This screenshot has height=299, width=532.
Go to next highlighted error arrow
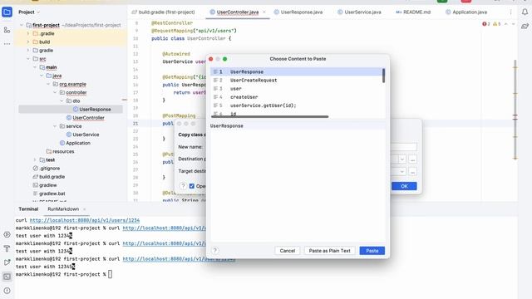pyautogui.click(x=513, y=24)
